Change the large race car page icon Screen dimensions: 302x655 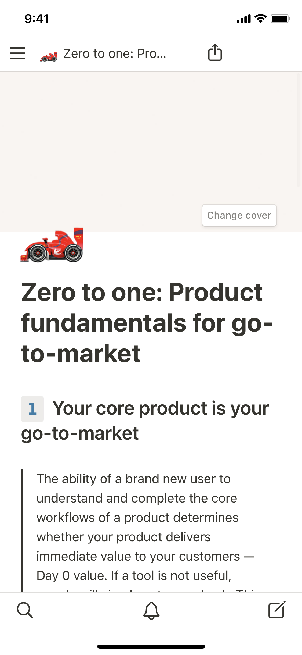[x=52, y=245]
